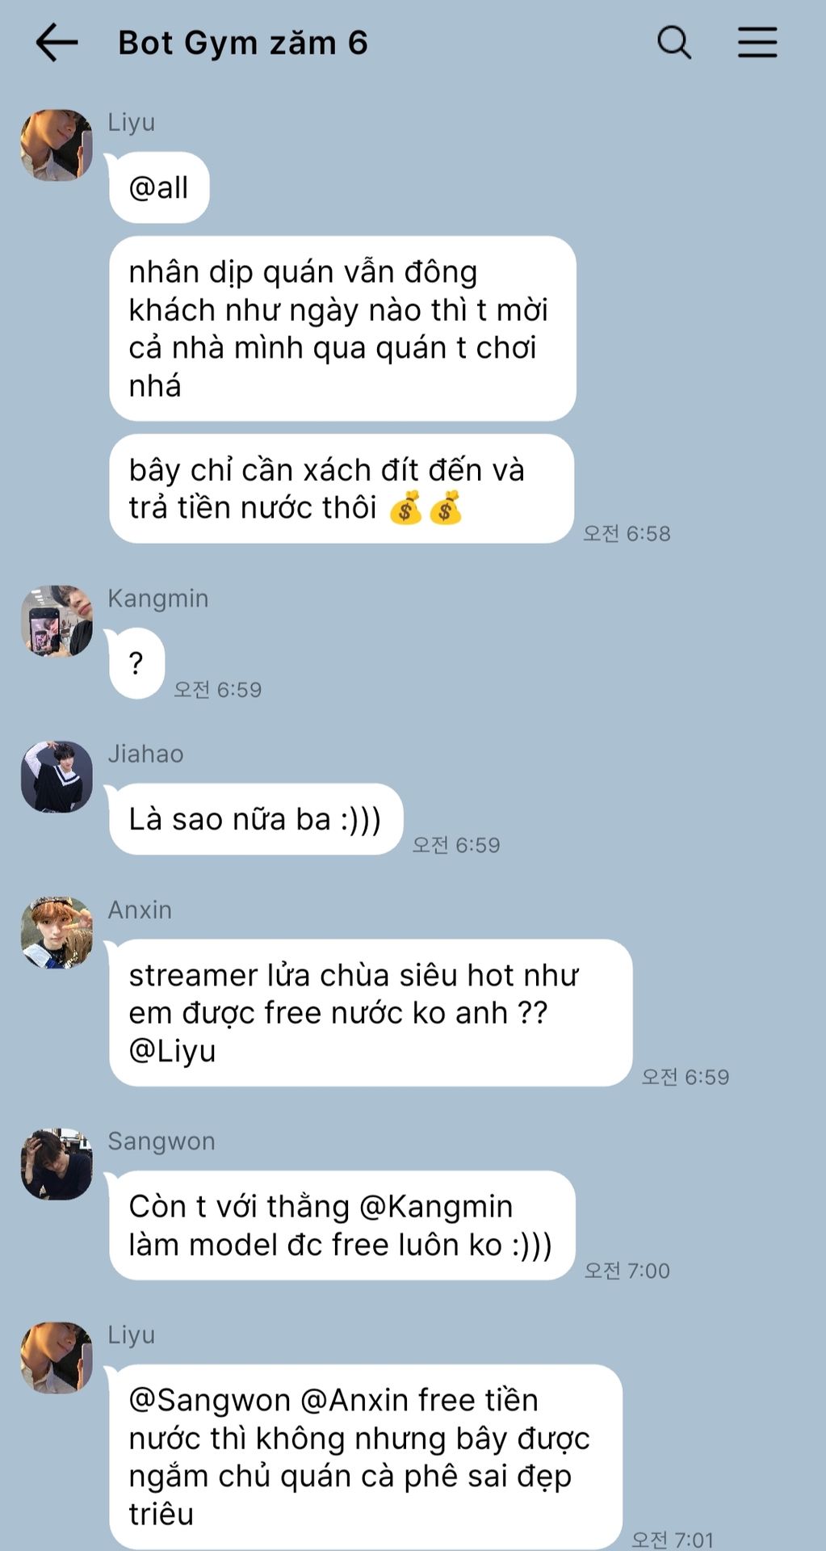This screenshot has height=1551, width=826.
Task: Open Sangwon's profile picture
Action: [x=57, y=1164]
